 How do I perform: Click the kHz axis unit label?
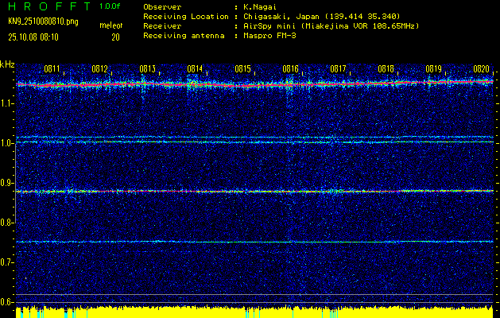pyautogui.click(x=7, y=64)
